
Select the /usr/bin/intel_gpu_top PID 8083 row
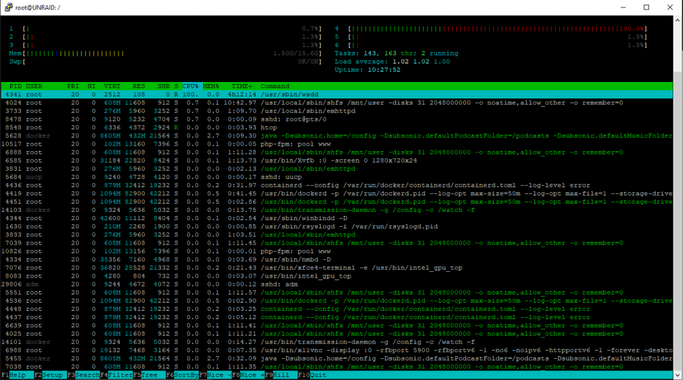coord(337,276)
